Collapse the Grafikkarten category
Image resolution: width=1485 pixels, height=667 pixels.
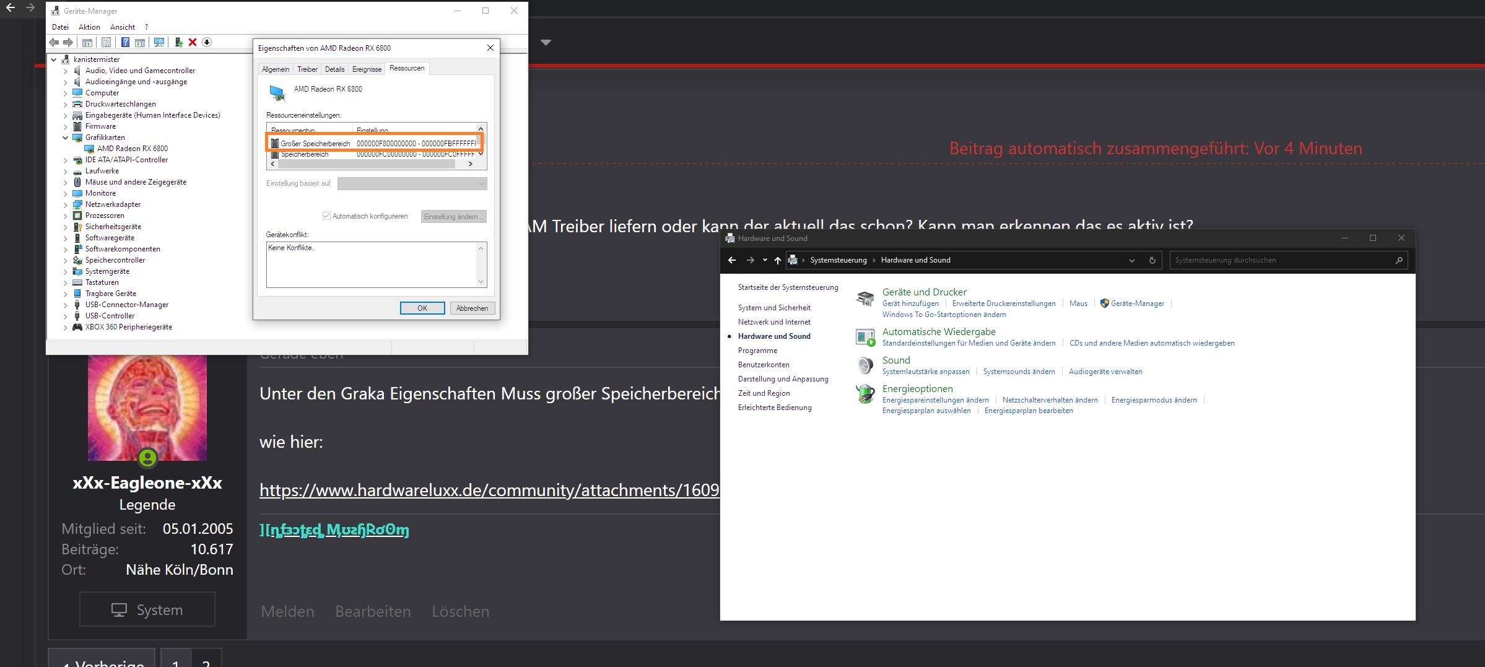pyautogui.click(x=66, y=137)
